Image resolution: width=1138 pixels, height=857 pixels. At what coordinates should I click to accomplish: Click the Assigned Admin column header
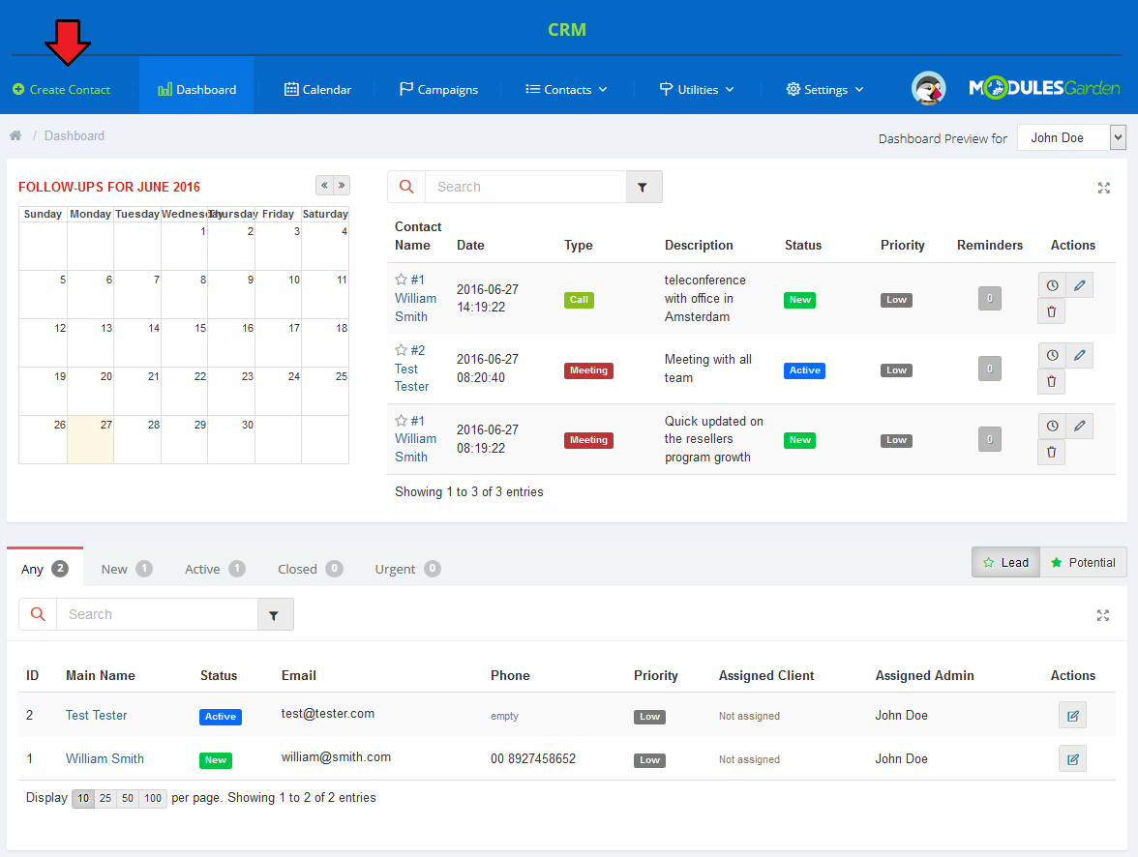924,675
